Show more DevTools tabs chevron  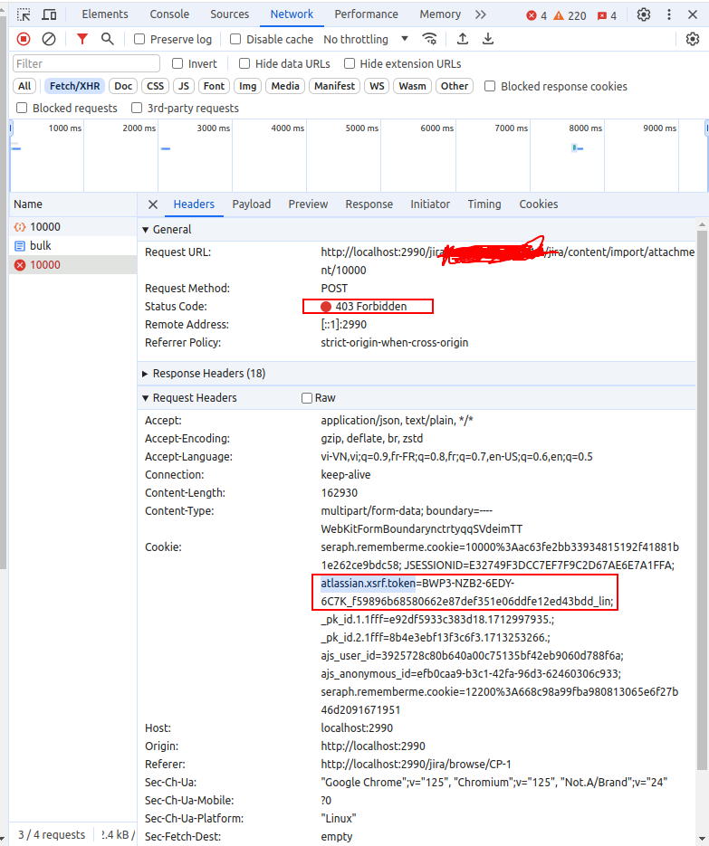(x=481, y=14)
